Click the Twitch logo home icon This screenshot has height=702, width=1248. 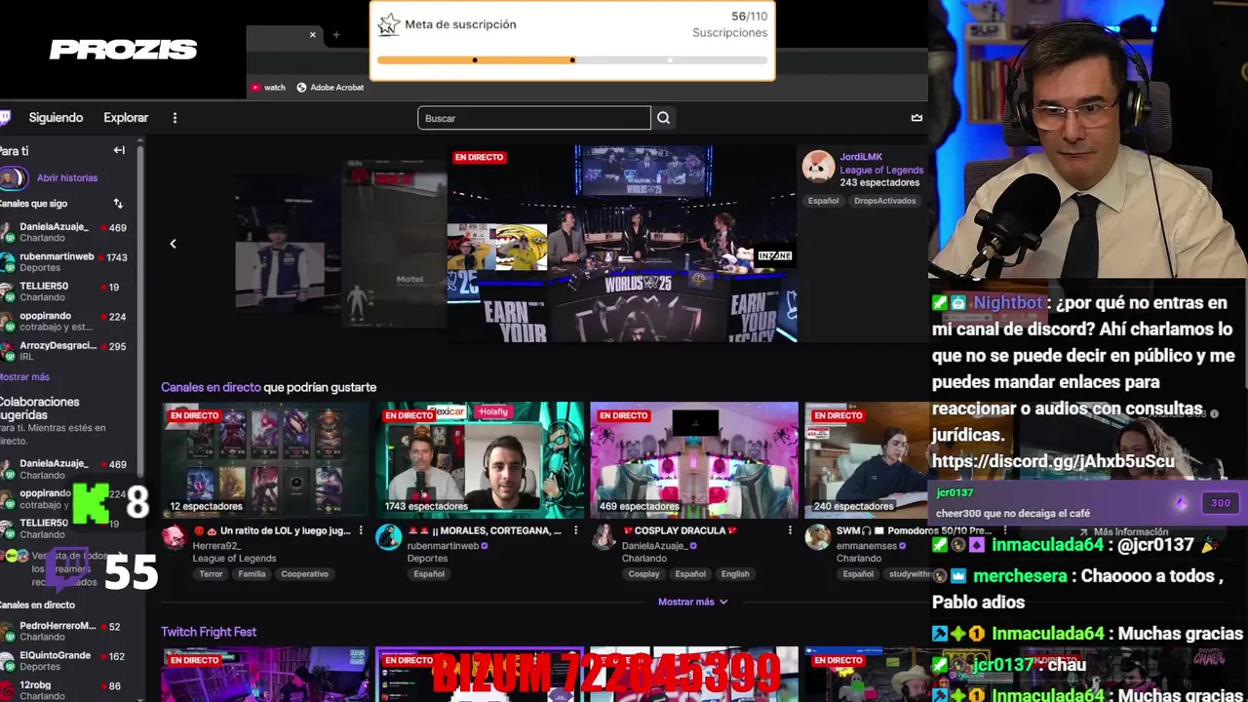pos(5,118)
